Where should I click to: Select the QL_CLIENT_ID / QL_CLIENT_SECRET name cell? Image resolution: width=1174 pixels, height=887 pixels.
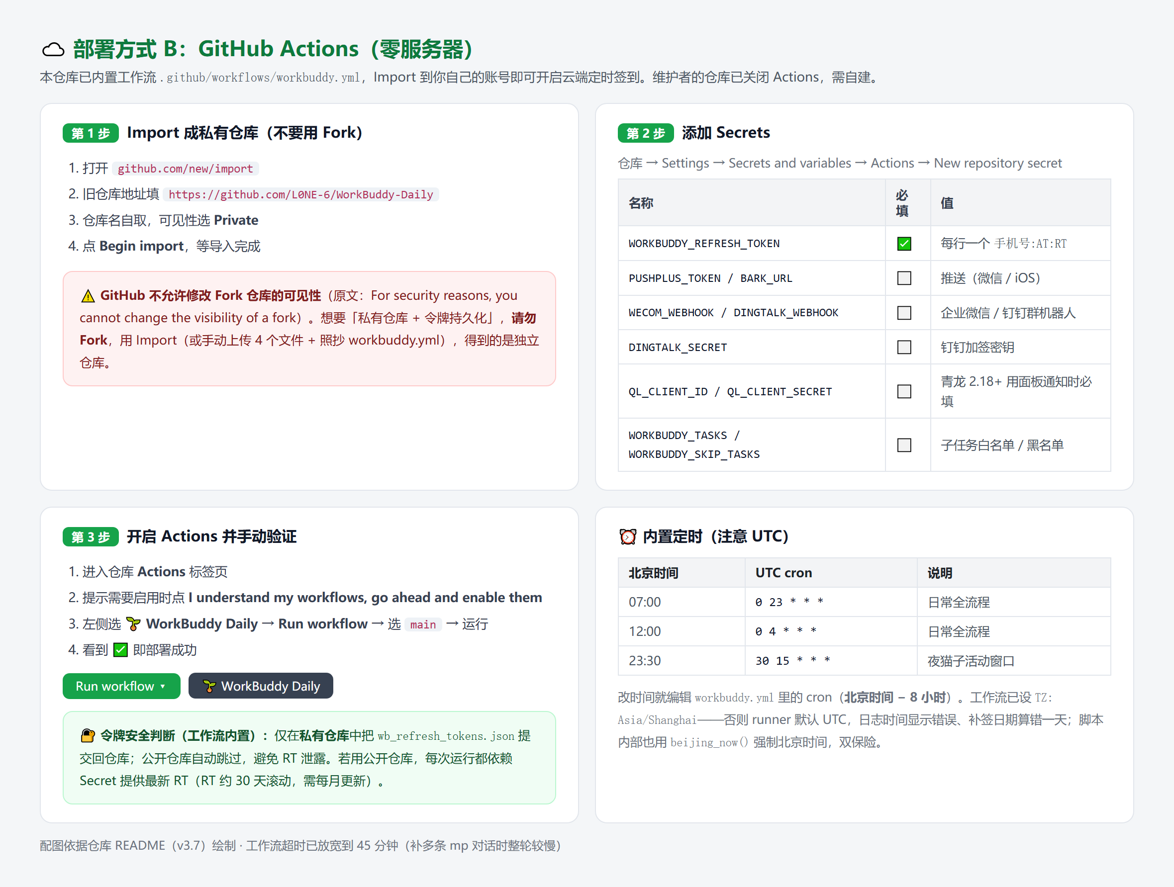click(x=752, y=391)
